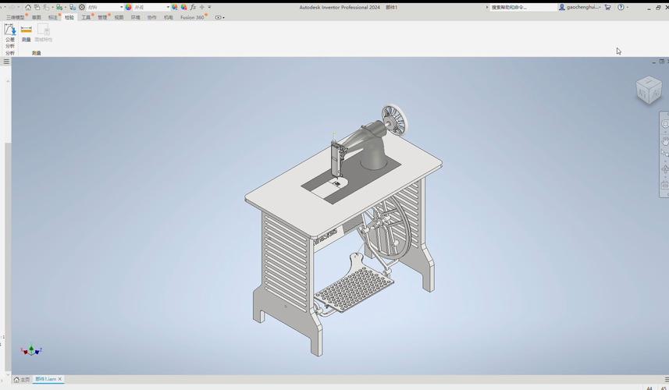669x390 pixels.
Task: Select the 部件1.iam document tab
Action: (x=45, y=379)
